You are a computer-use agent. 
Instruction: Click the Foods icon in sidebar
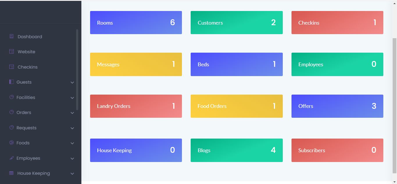pyautogui.click(x=12, y=143)
